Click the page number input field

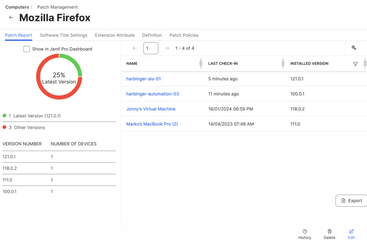151,48
